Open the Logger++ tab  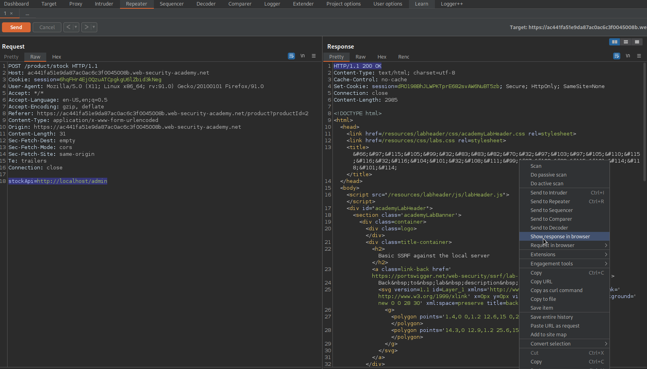tap(452, 4)
